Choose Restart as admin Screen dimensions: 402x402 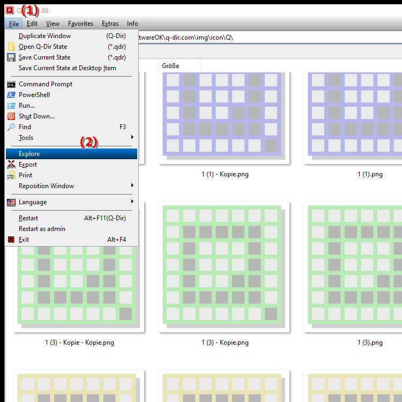[71, 229]
